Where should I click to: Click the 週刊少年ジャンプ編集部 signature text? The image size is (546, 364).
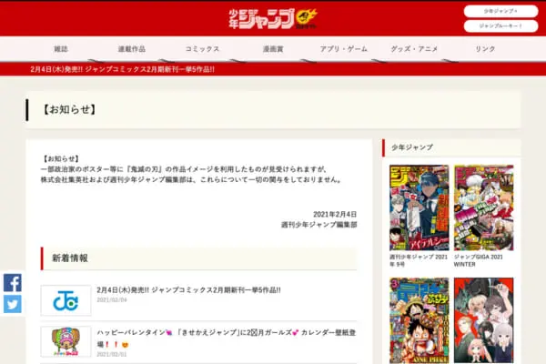[319, 225]
